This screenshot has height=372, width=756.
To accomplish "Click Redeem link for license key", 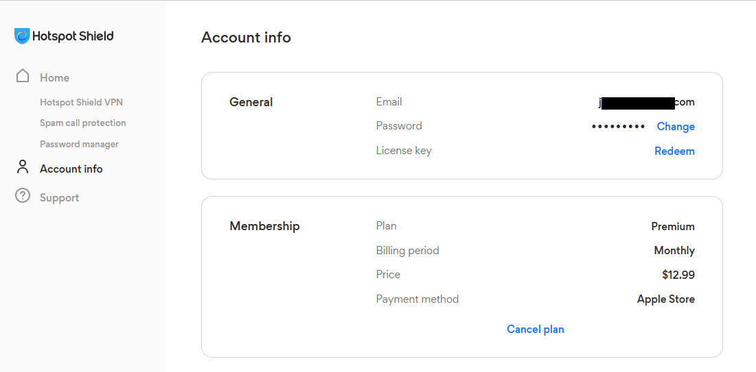I will (674, 151).
